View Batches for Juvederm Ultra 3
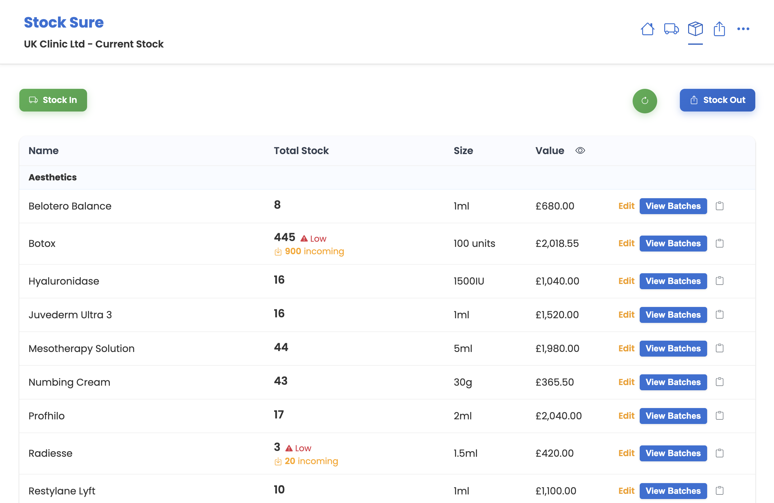This screenshot has width=774, height=503. [x=673, y=315]
